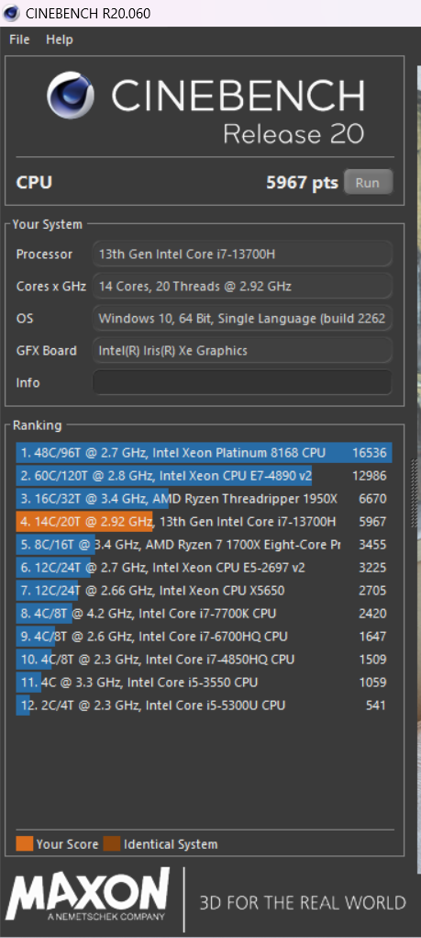Viewport: 421px width, 938px height.
Task: Click the panel splitter grip handle
Action: pos(415,493)
